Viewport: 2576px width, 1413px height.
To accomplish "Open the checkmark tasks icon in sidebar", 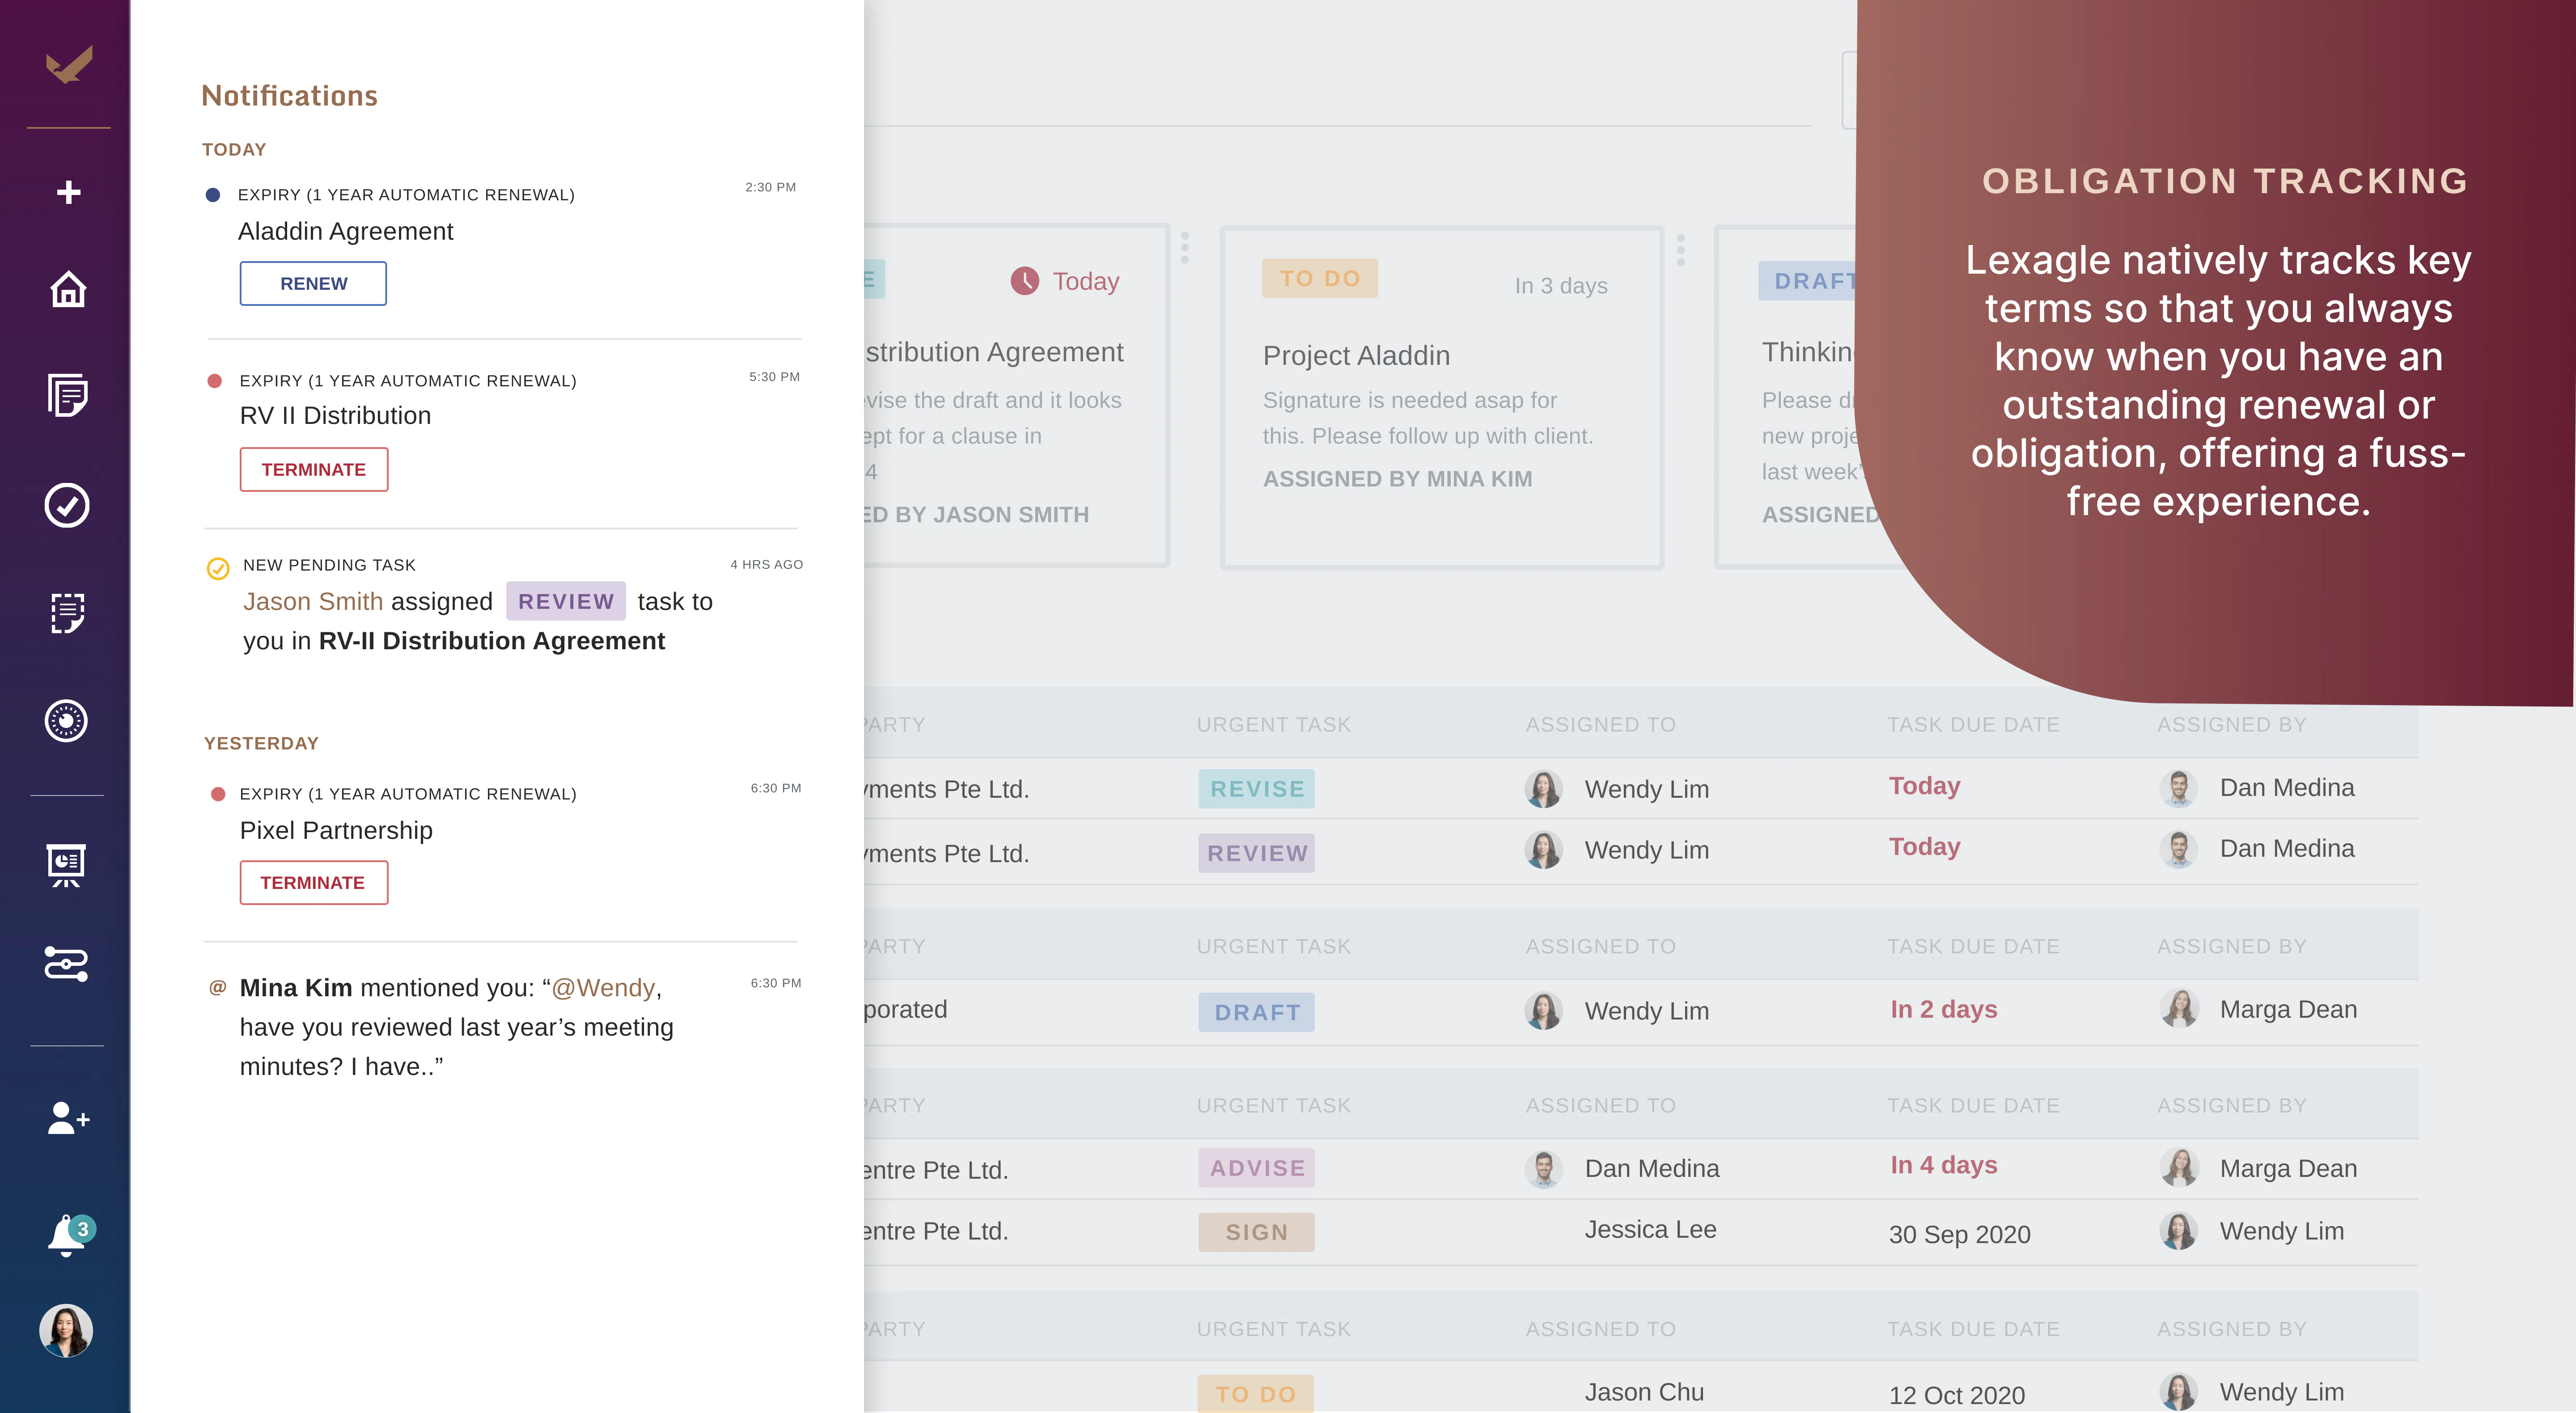I will coord(67,505).
